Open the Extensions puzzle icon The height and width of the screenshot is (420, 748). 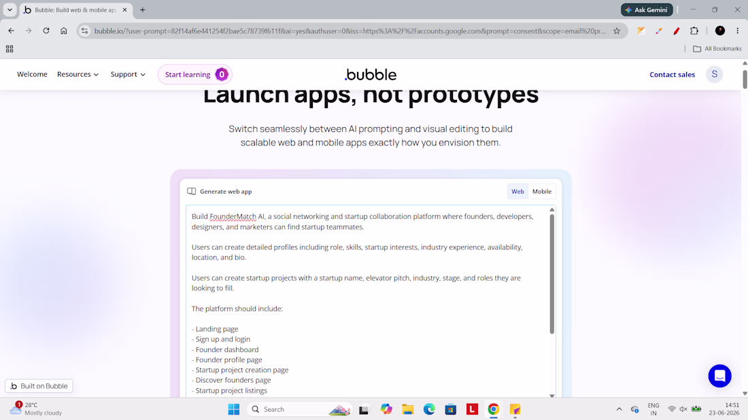[694, 31]
